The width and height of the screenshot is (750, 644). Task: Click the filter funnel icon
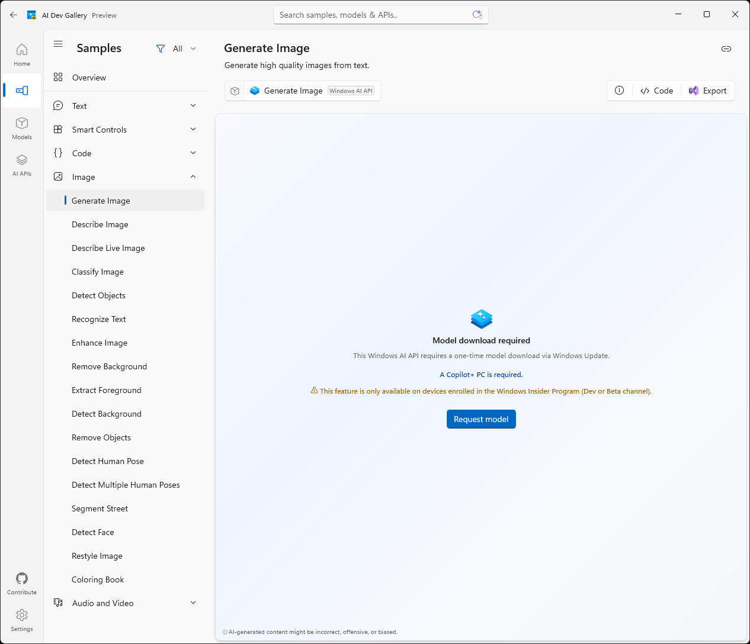(161, 49)
